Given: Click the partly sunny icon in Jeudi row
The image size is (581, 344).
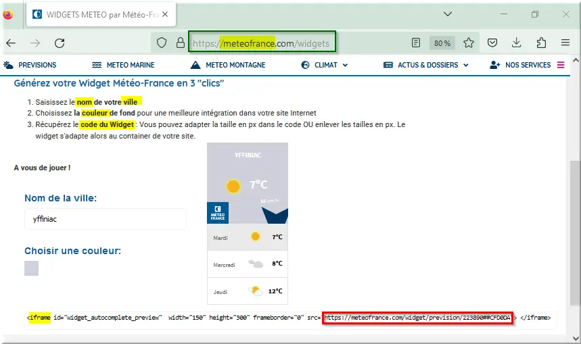Looking at the screenshot, I should [x=255, y=291].
